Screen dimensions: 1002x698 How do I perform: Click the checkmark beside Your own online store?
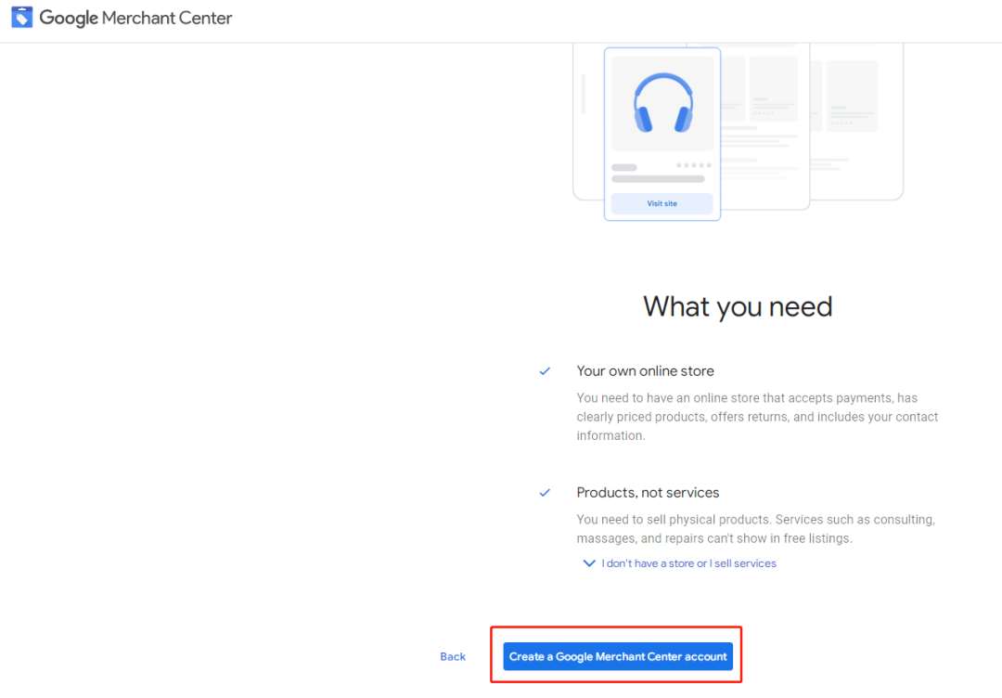pyautogui.click(x=545, y=370)
